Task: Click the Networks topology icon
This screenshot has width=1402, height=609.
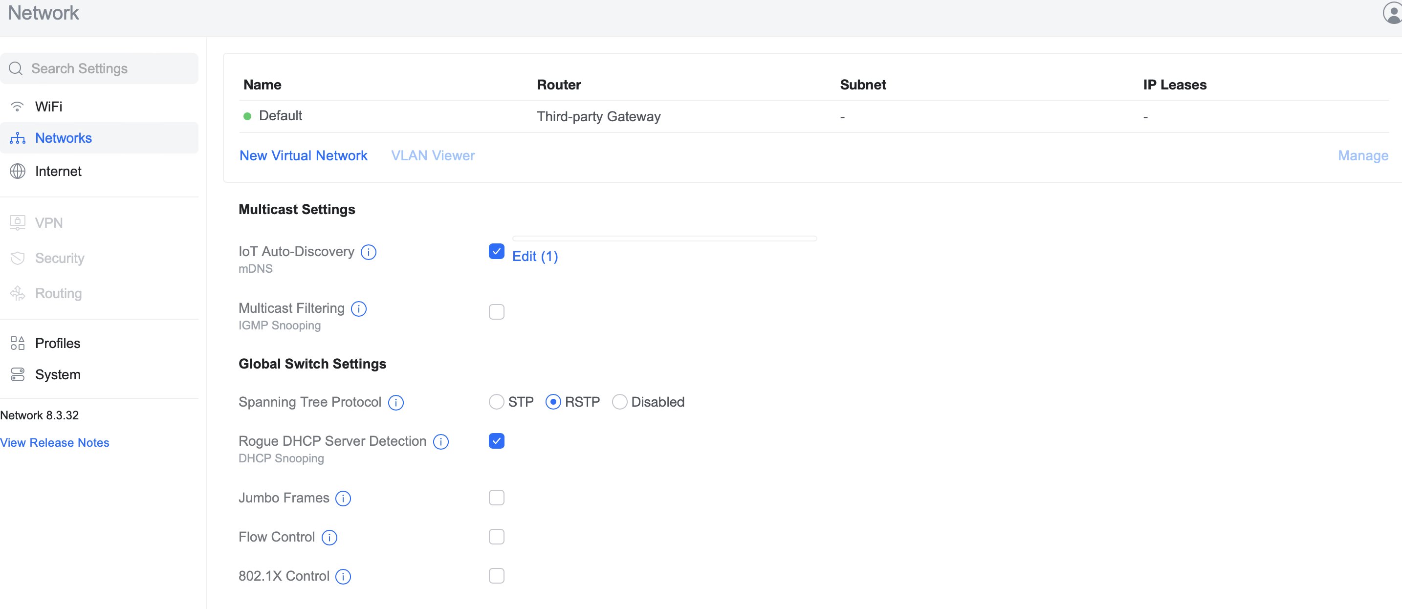Action: point(18,138)
